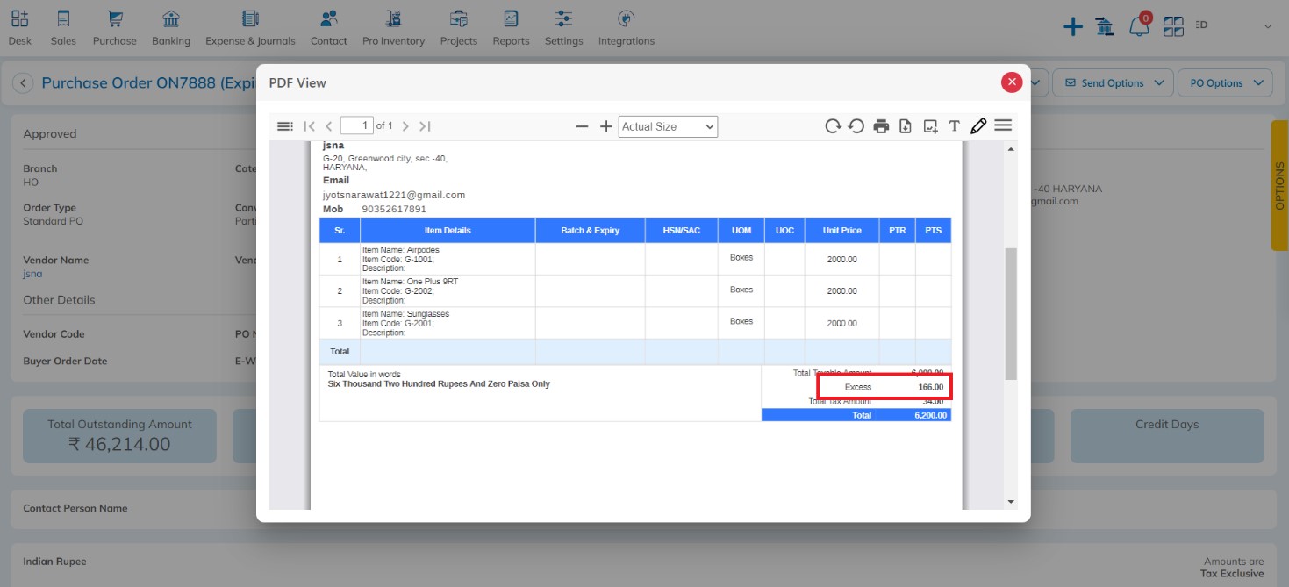Toggle the PDF sidebar panel
1289x587 pixels.
[284, 126]
